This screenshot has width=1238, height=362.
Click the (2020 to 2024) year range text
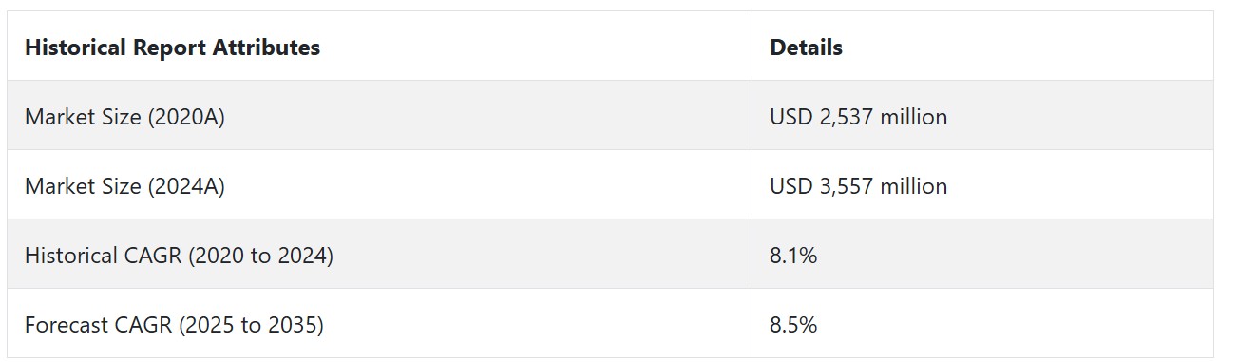click(x=261, y=256)
